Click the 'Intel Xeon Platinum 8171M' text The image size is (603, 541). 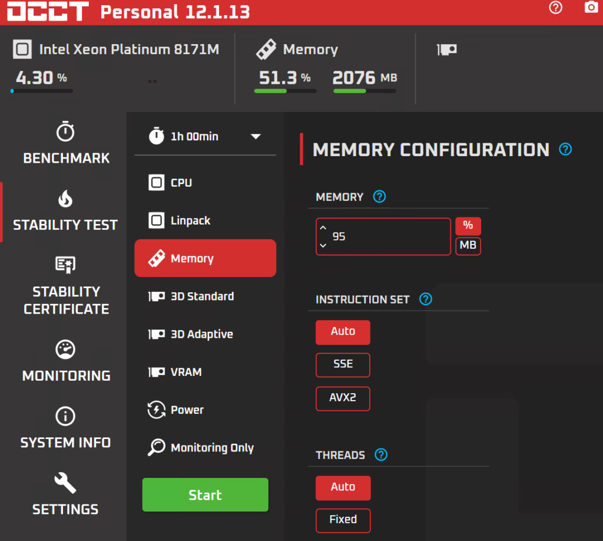pyautogui.click(x=129, y=50)
